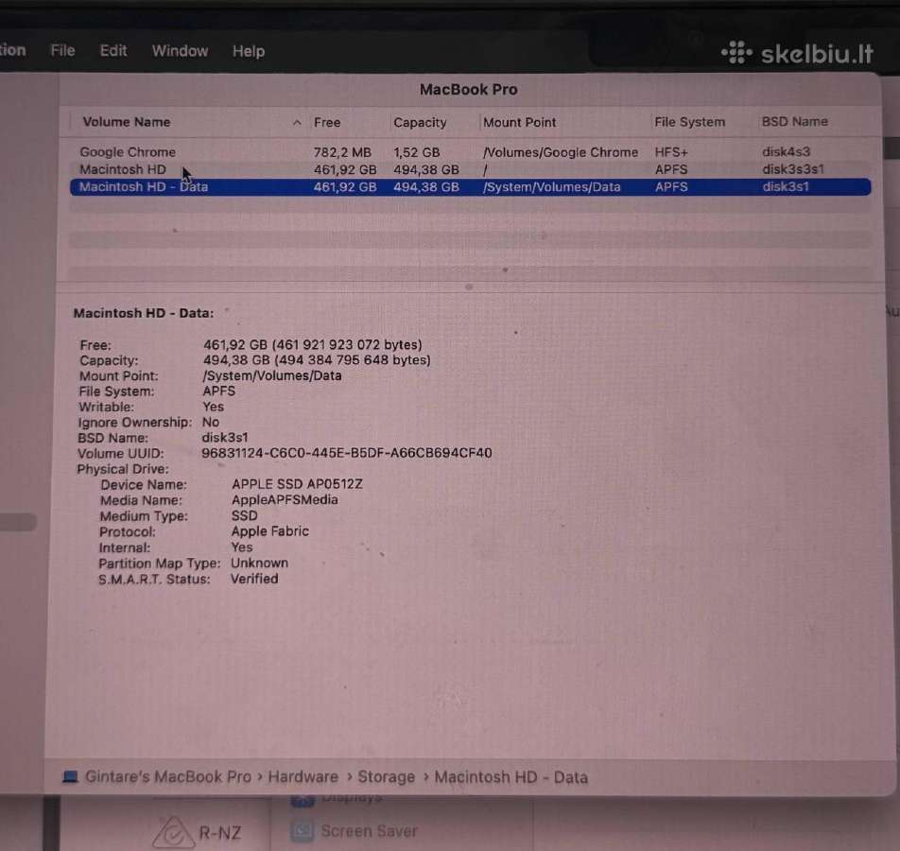Open the Window menu
900x851 pixels.
[x=180, y=51]
